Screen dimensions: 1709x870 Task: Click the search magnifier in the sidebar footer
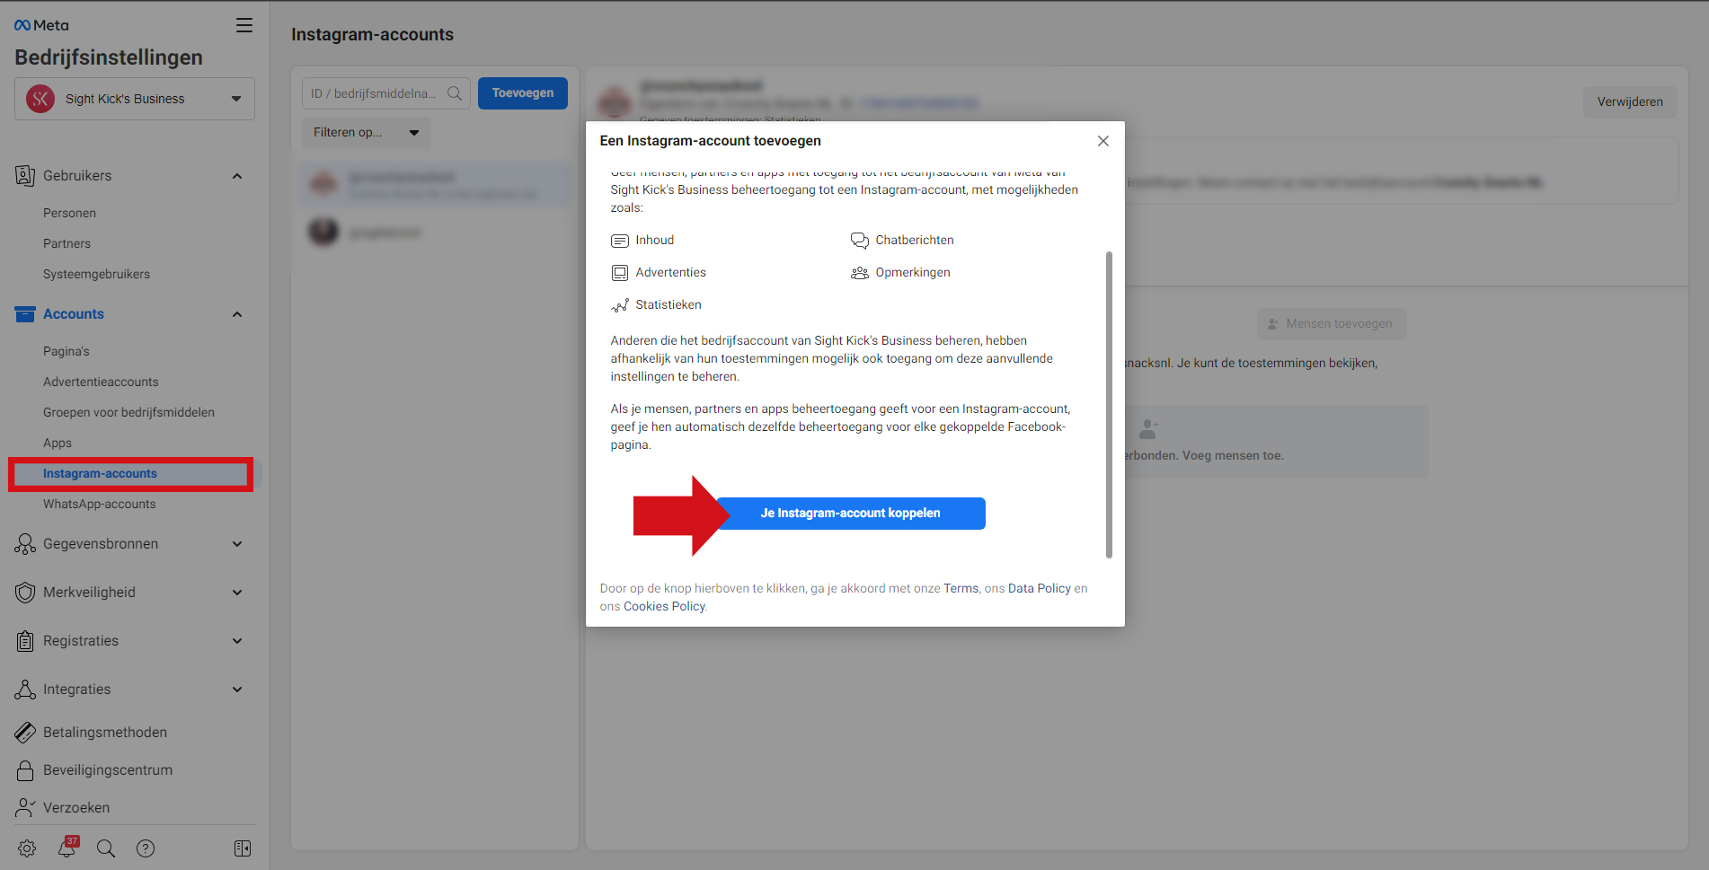click(x=106, y=848)
